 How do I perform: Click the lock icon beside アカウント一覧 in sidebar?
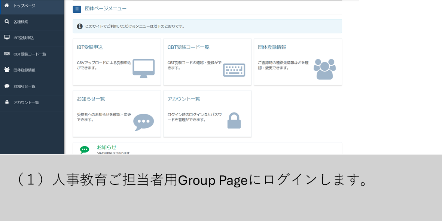pyautogui.click(x=7, y=102)
